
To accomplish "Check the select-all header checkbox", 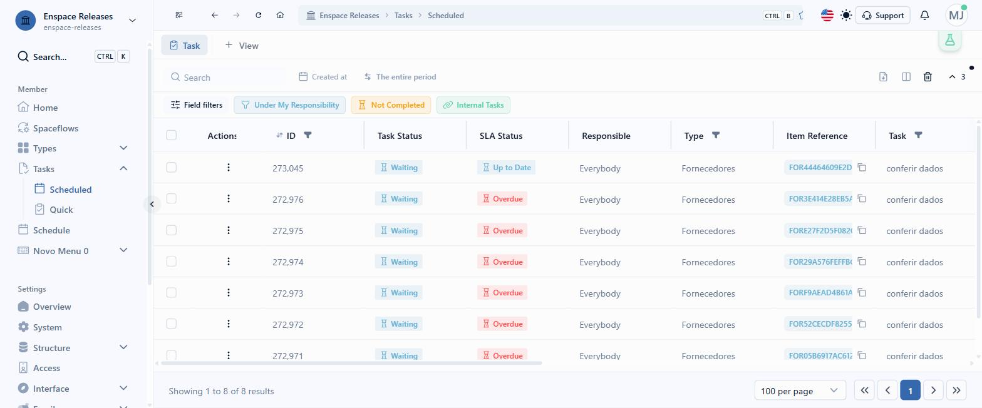I will (x=172, y=135).
